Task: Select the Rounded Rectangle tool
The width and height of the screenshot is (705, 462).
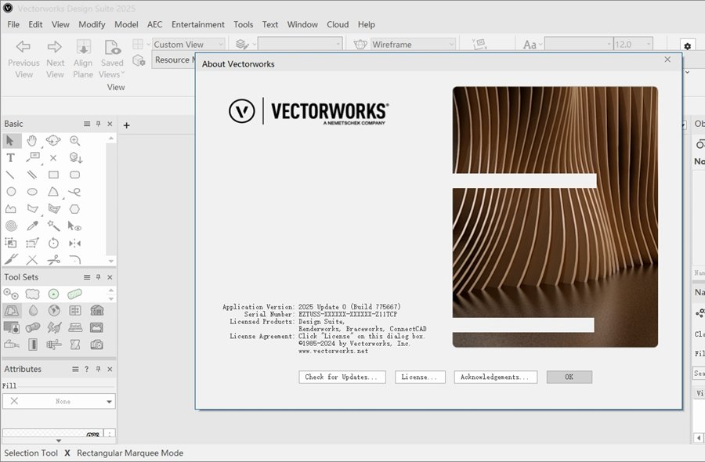Action: pyautogui.click(x=74, y=175)
